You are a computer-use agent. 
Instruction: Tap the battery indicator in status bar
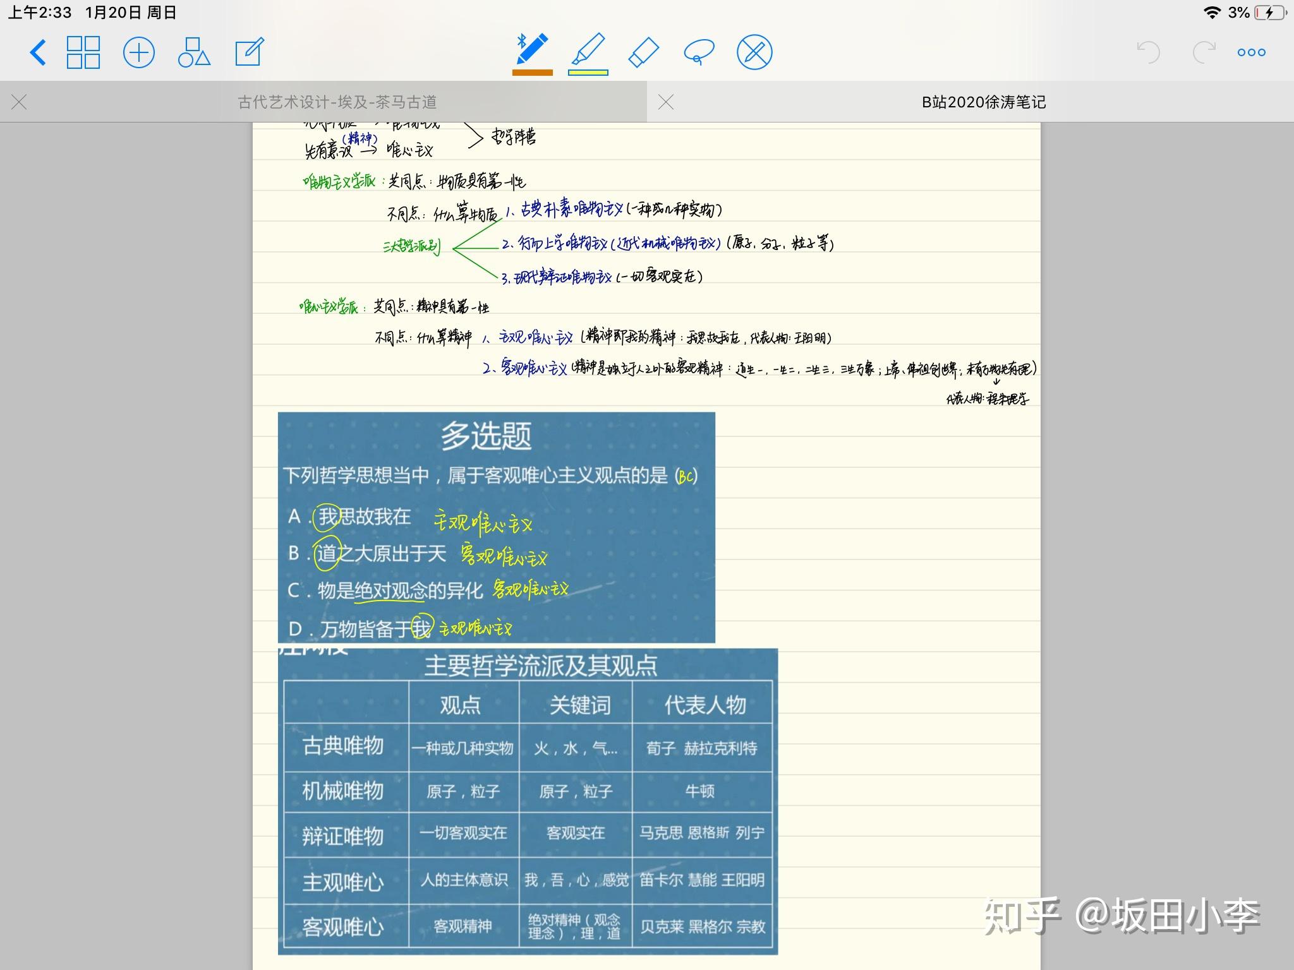pyautogui.click(x=1271, y=12)
